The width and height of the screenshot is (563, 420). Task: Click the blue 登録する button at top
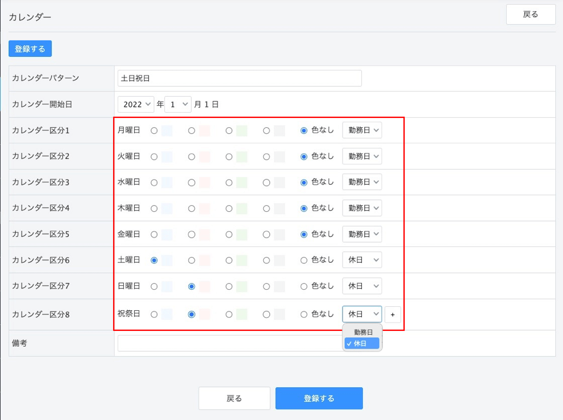click(x=30, y=49)
